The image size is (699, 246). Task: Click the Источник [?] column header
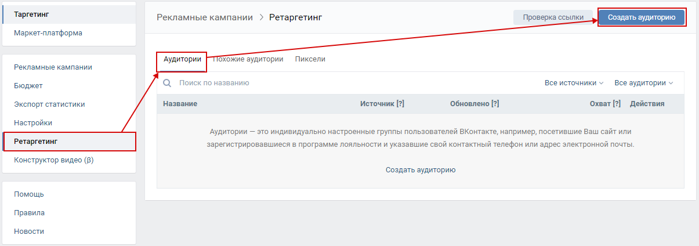tap(382, 104)
